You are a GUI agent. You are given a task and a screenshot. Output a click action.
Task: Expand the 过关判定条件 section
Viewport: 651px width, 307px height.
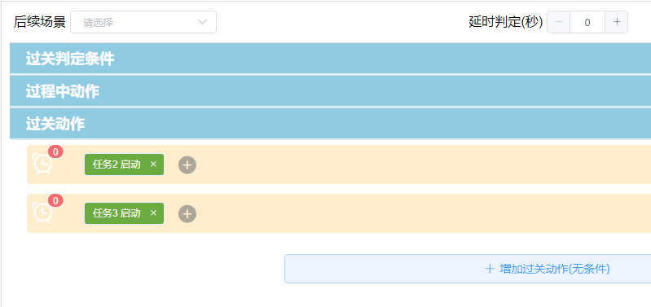click(x=331, y=59)
